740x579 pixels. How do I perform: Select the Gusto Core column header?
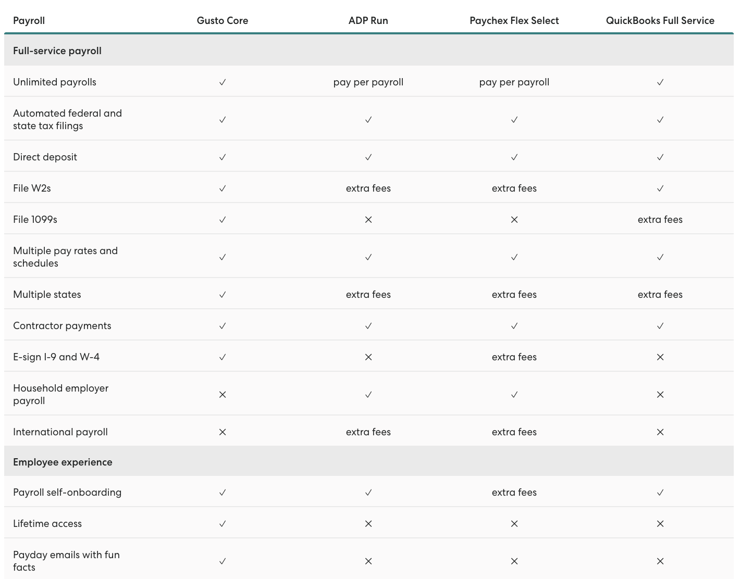coord(223,21)
